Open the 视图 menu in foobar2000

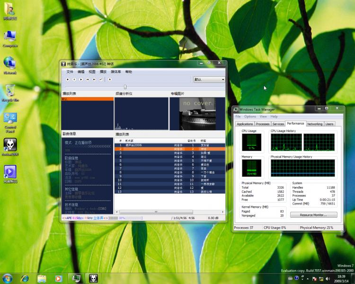92,72
